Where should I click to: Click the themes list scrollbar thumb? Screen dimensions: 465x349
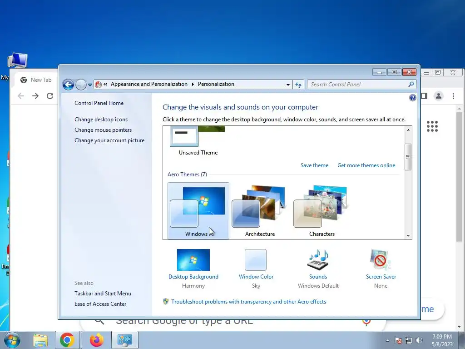[408, 157]
